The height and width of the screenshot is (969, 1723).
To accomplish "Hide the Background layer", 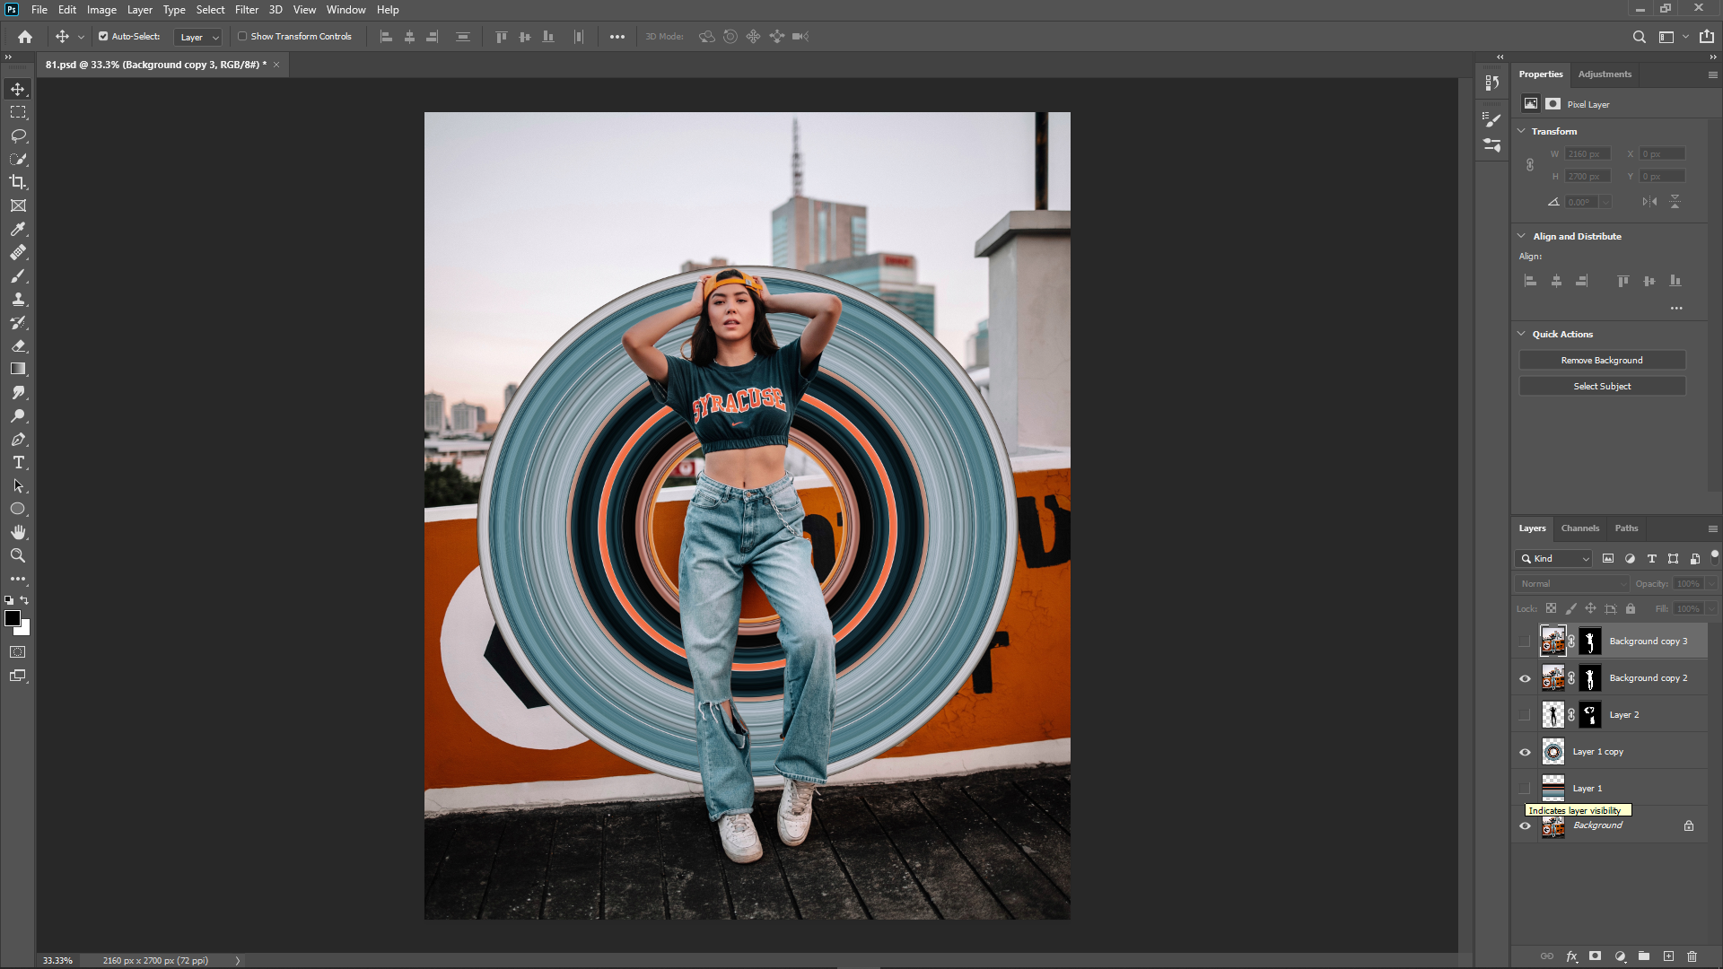I will click(x=1524, y=825).
